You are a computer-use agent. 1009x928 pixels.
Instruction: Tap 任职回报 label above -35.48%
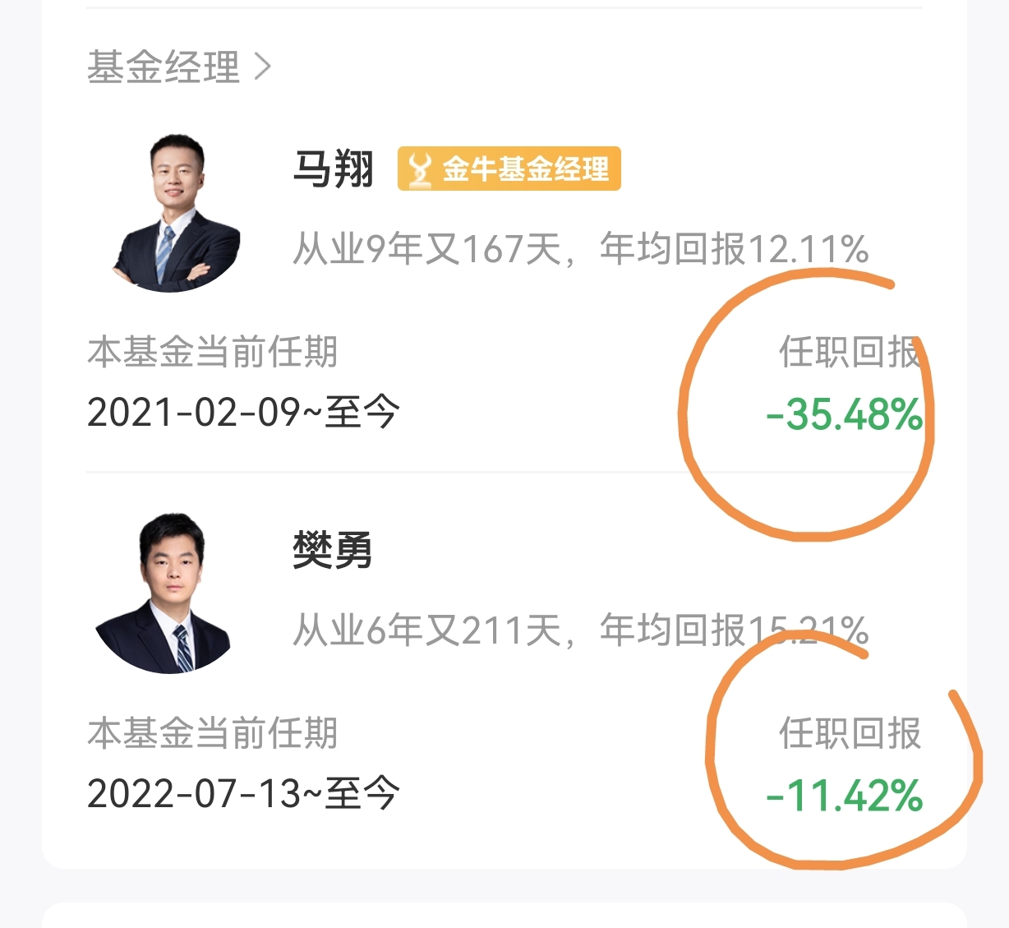(x=850, y=352)
